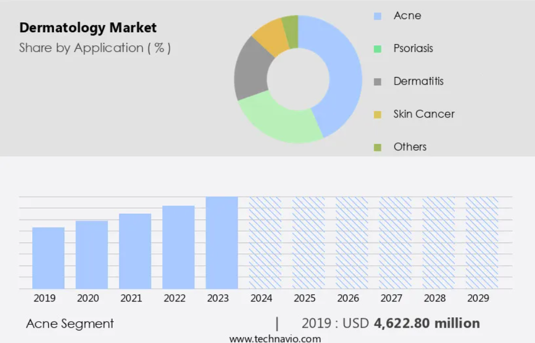
Task: Click the Others legend green square
Action: click(x=377, y=147)
